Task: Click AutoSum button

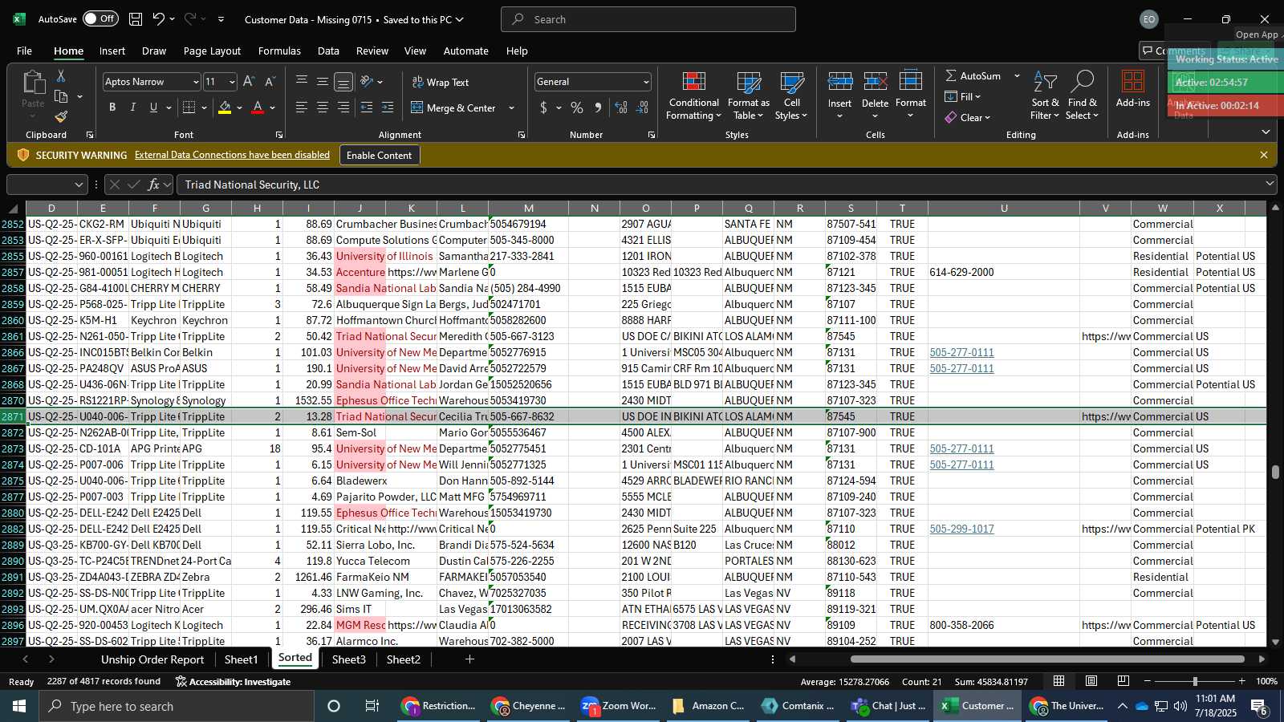Action: click(973, 75)
